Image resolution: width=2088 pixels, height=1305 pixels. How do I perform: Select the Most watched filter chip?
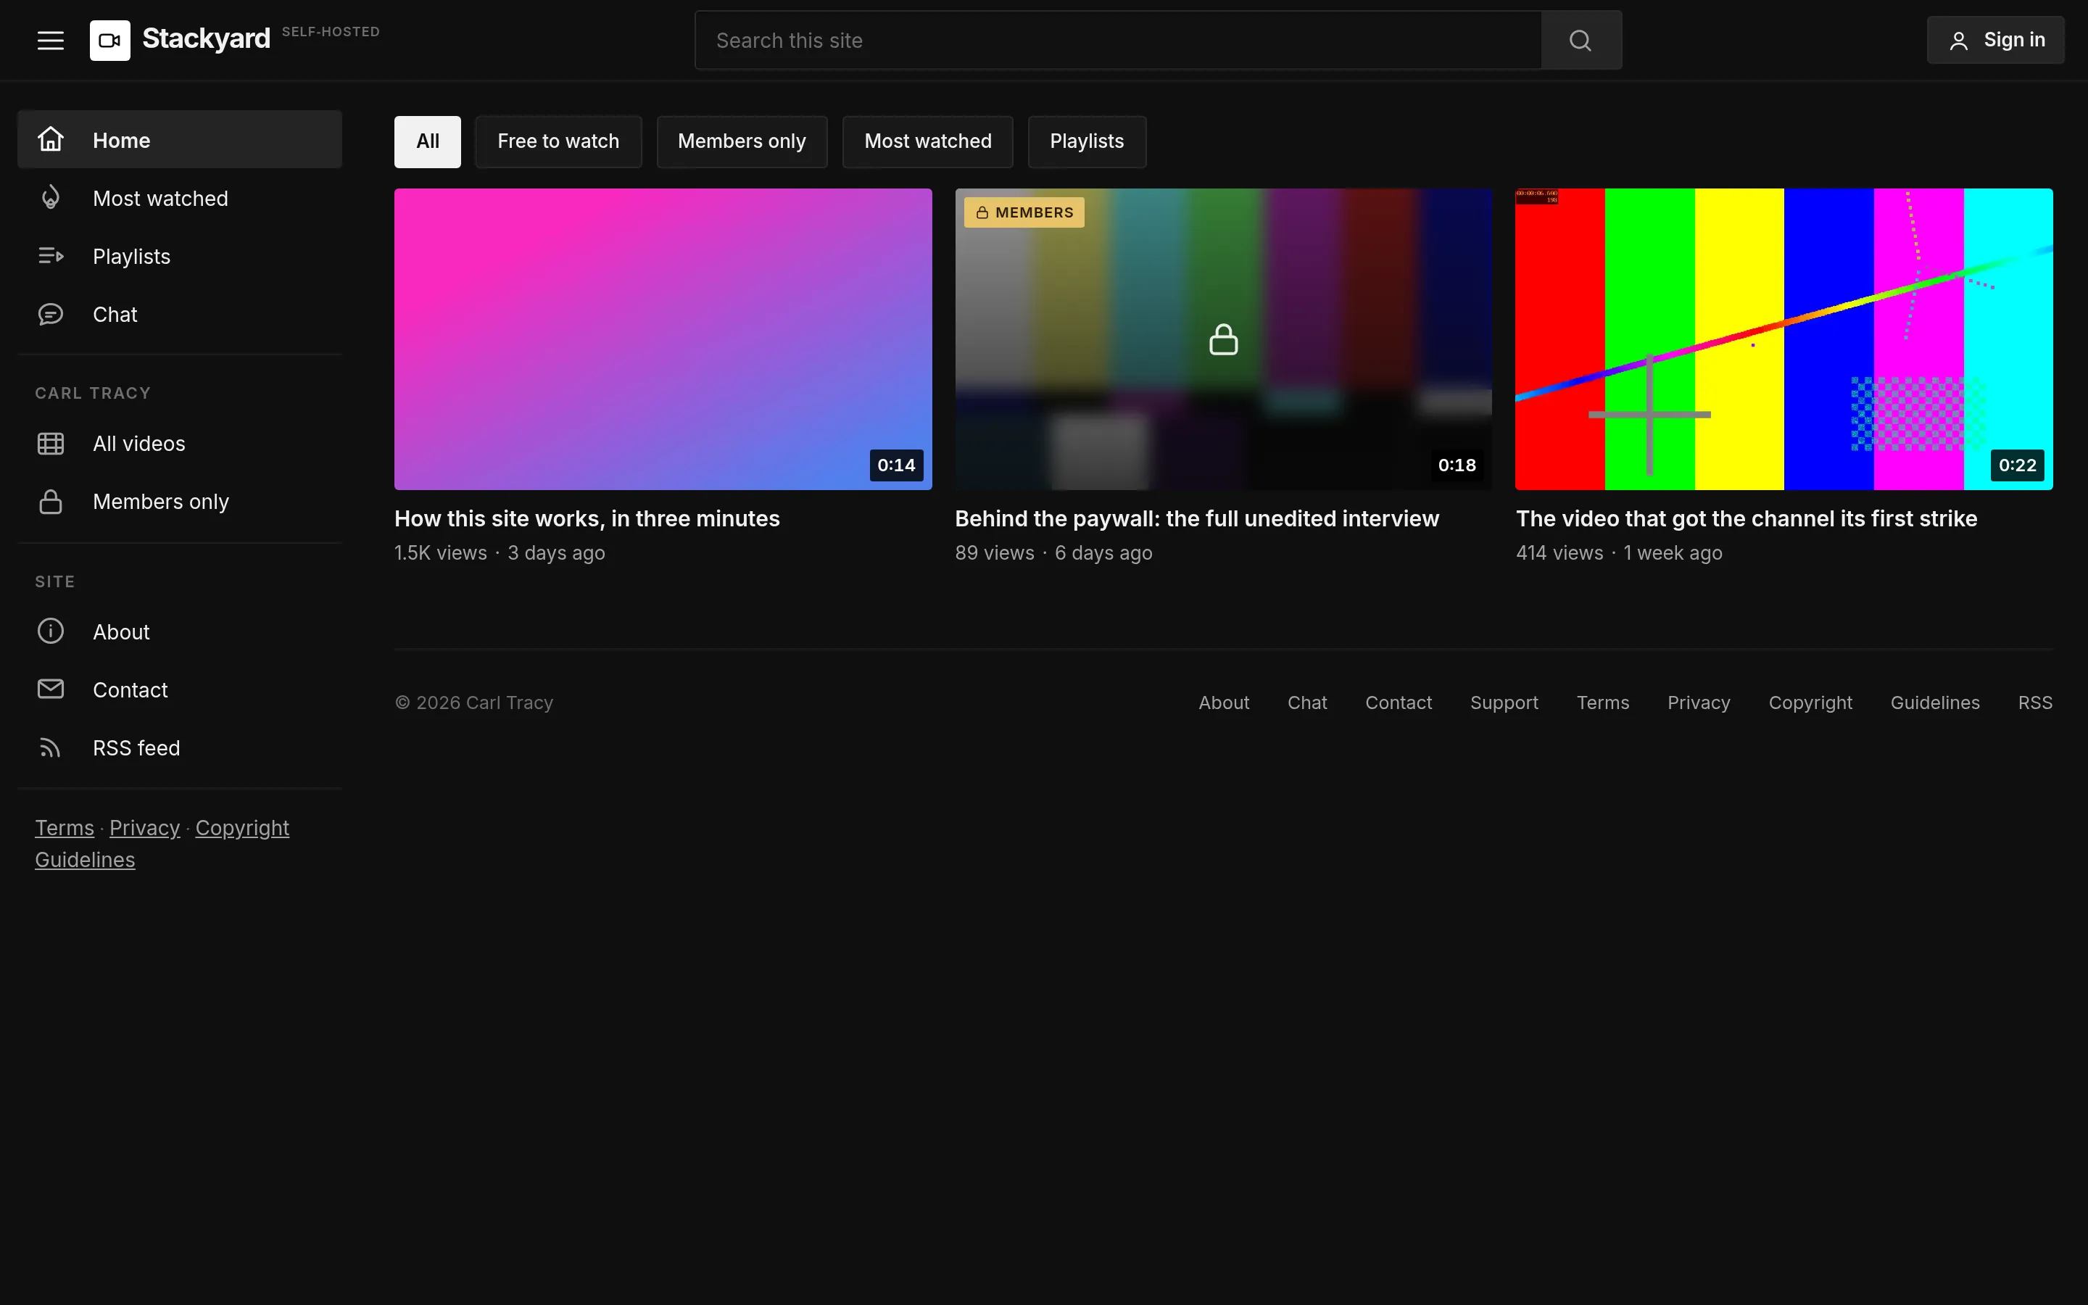coord(929,141)
